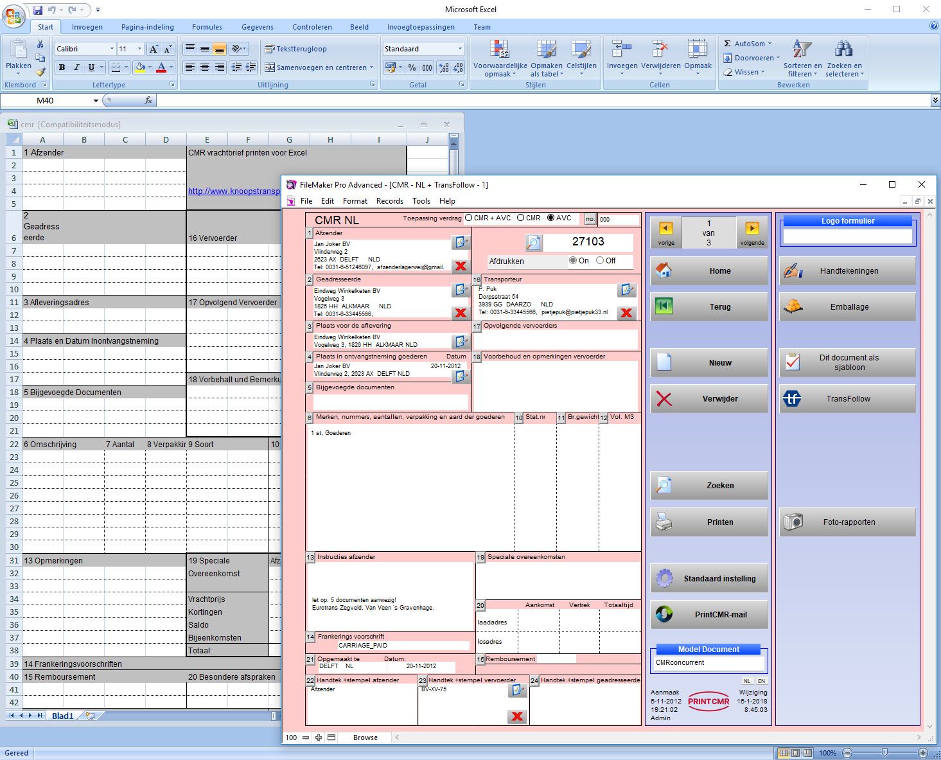Image resolution: width=941 pixels, height=760 pixels.
Task: Open the AutoSom dropdown arrow
Action: [770, 44]
